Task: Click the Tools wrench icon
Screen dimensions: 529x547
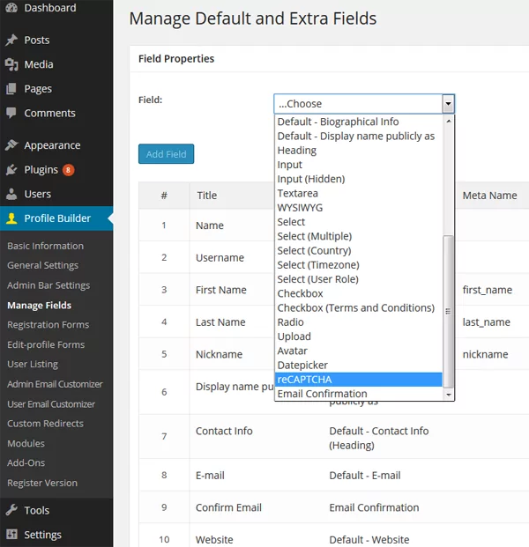Action: (11, 510)
